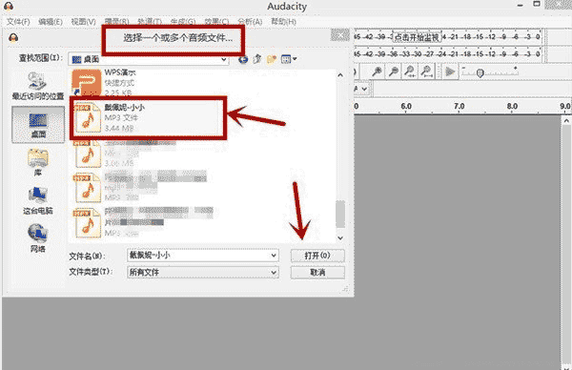Click 点击开始监视 on the recording meter
This screenshot has width=572, height=370.
417,37
